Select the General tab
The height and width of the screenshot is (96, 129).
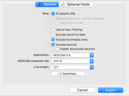[47, 4]
